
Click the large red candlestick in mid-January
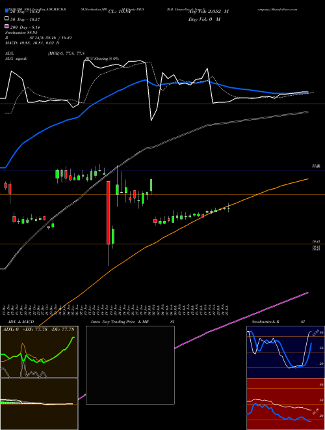click(x=109, y=212)
